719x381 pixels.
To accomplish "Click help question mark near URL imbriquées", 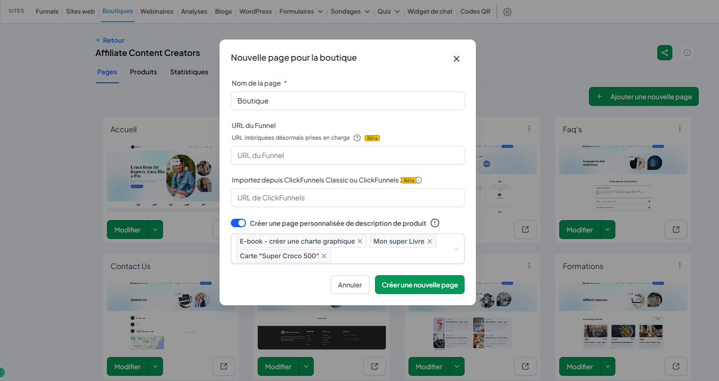I will (357, 138).
